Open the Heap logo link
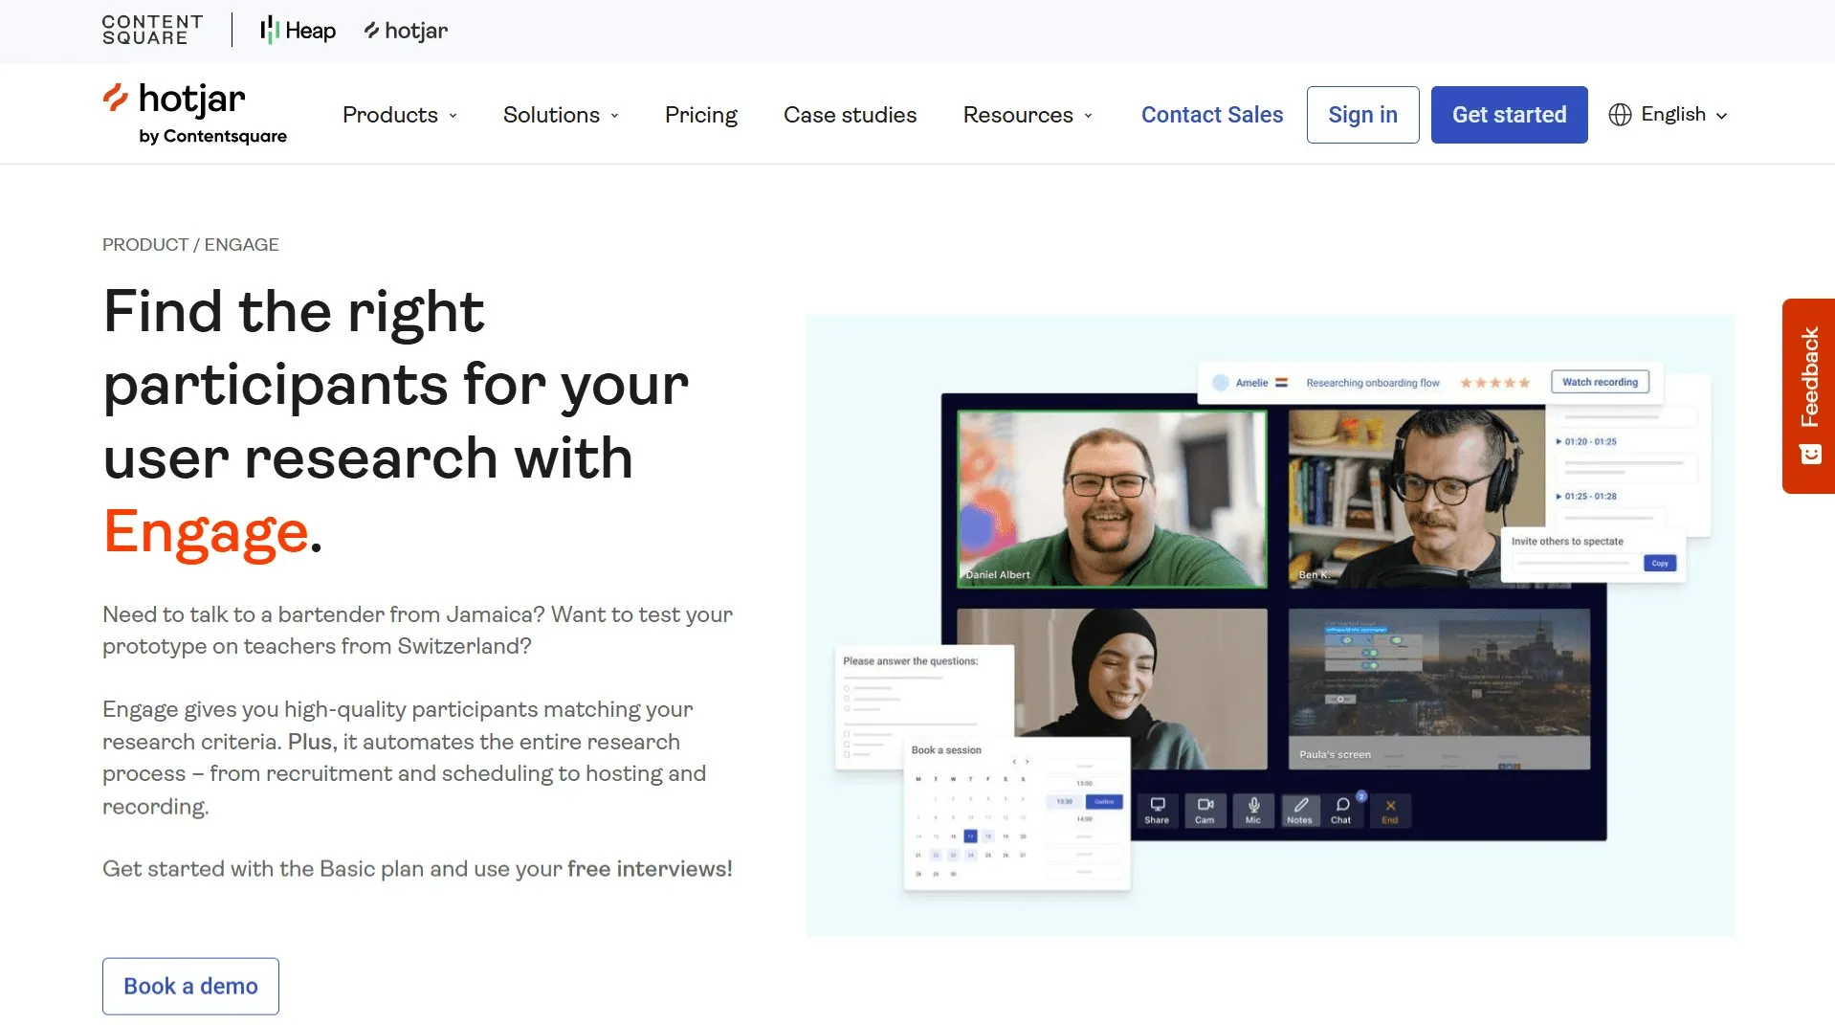Viewport: 1835px width, 1025px height. pos(298,31)
